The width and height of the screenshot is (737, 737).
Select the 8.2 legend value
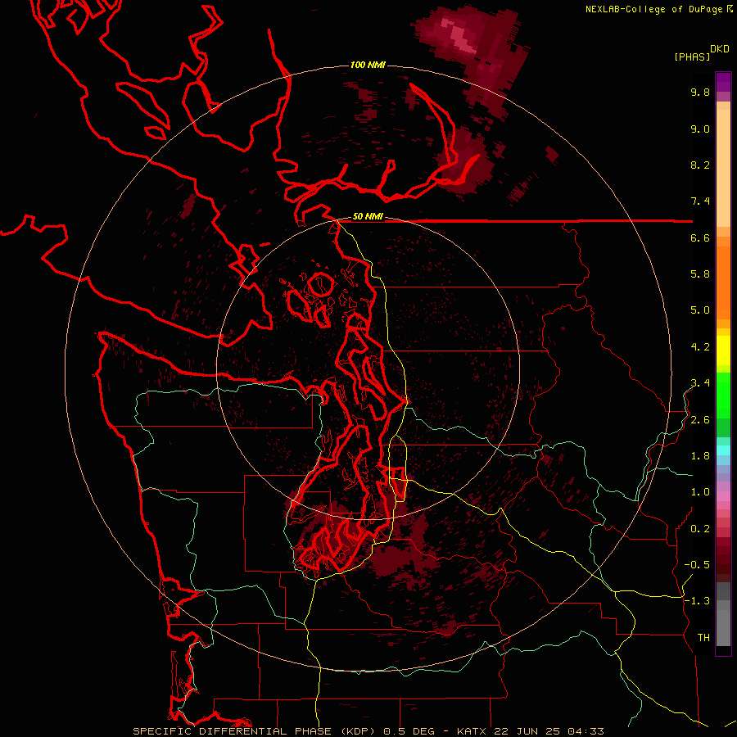(x=700, y=165)
